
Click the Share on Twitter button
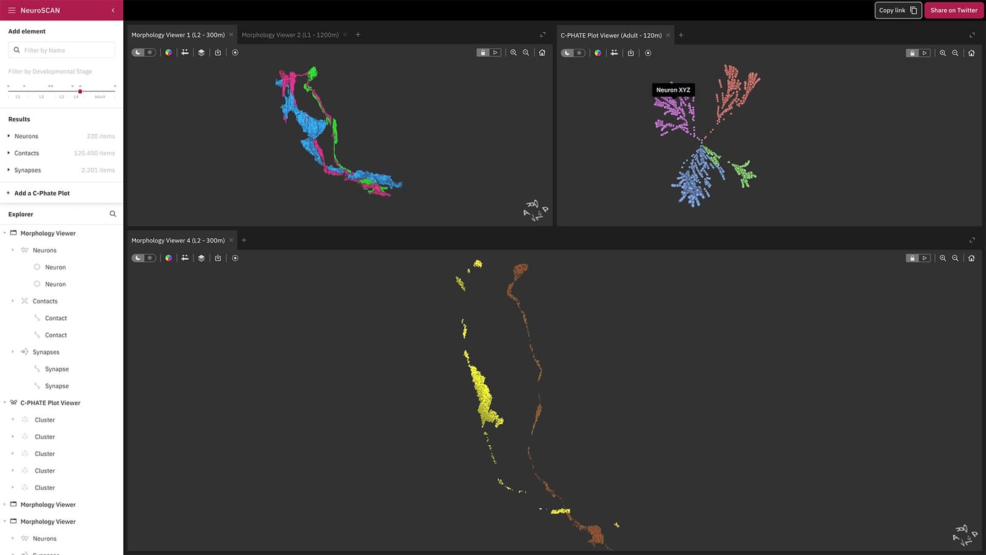coord(954,10)
